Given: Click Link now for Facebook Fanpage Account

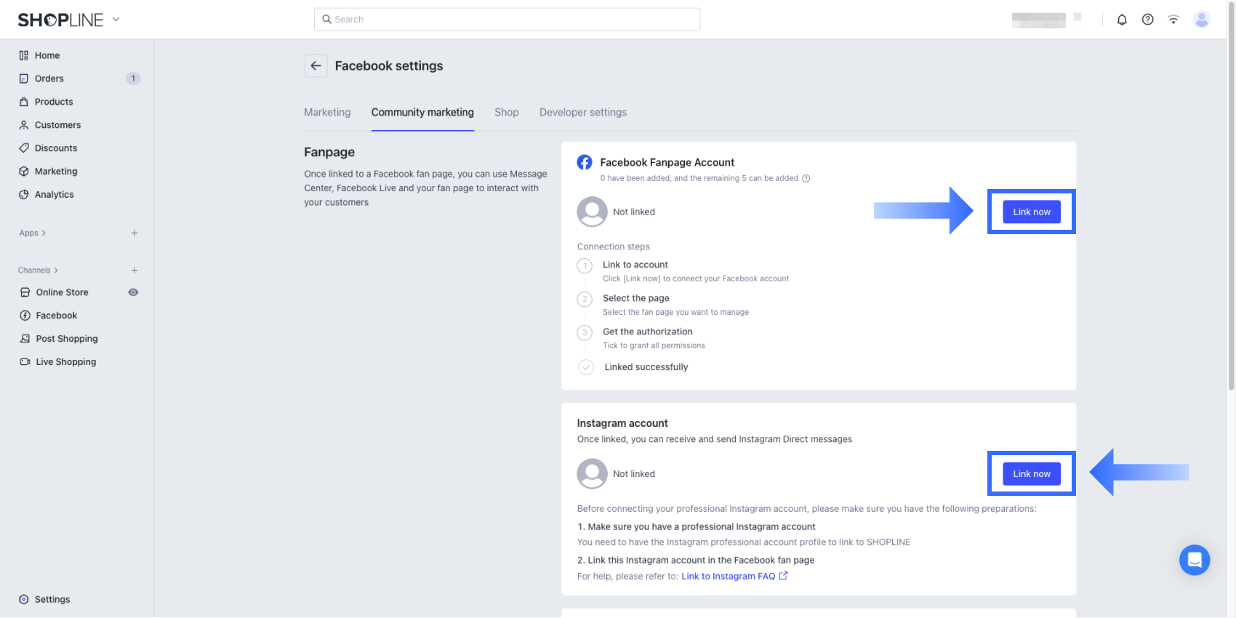Looking at the screenshot, I should (1031, 212).
